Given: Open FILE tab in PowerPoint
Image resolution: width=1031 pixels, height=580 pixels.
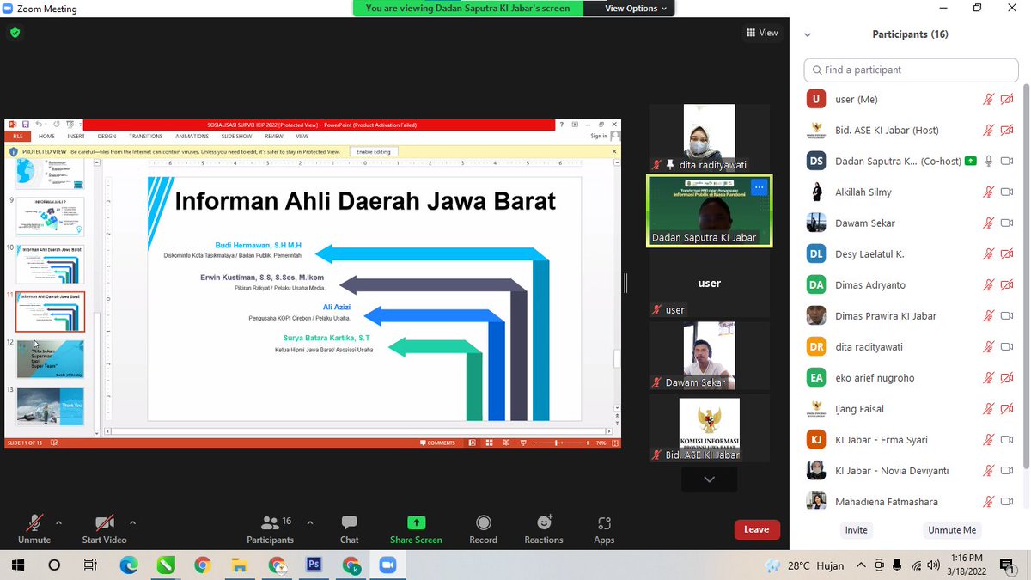Looking at the screenshot, I should tap(17, 136).
